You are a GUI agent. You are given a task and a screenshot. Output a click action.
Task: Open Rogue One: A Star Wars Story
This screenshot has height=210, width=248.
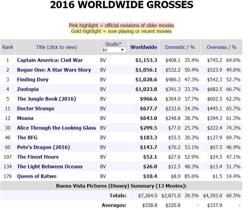[54, 70]
